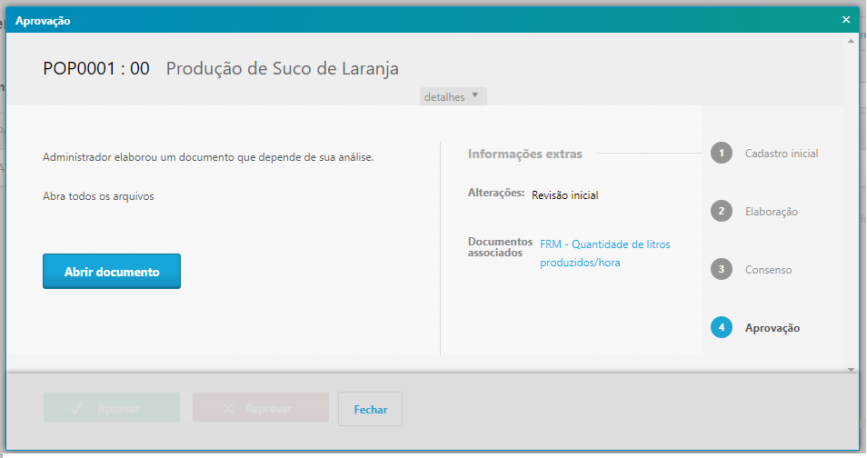Click the Alterações label
The image size is (867, 458).
coord(496,193)
